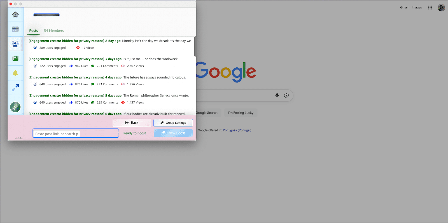Open the Roman philosopher Seneca post
448x223 pixels.
point(108,96)
